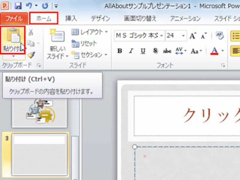Cut selection with the scissors icon
The height and width of the screenshot is (180, 240).
[x=31, y=32]
